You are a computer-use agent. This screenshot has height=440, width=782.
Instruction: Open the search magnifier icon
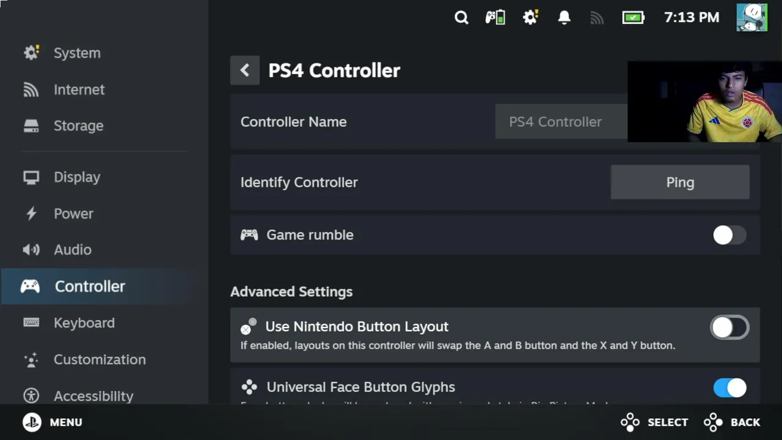[x=461, y=18]
